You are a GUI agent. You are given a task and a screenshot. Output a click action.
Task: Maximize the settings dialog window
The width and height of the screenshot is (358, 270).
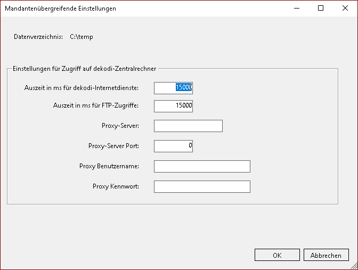point(321,9)
